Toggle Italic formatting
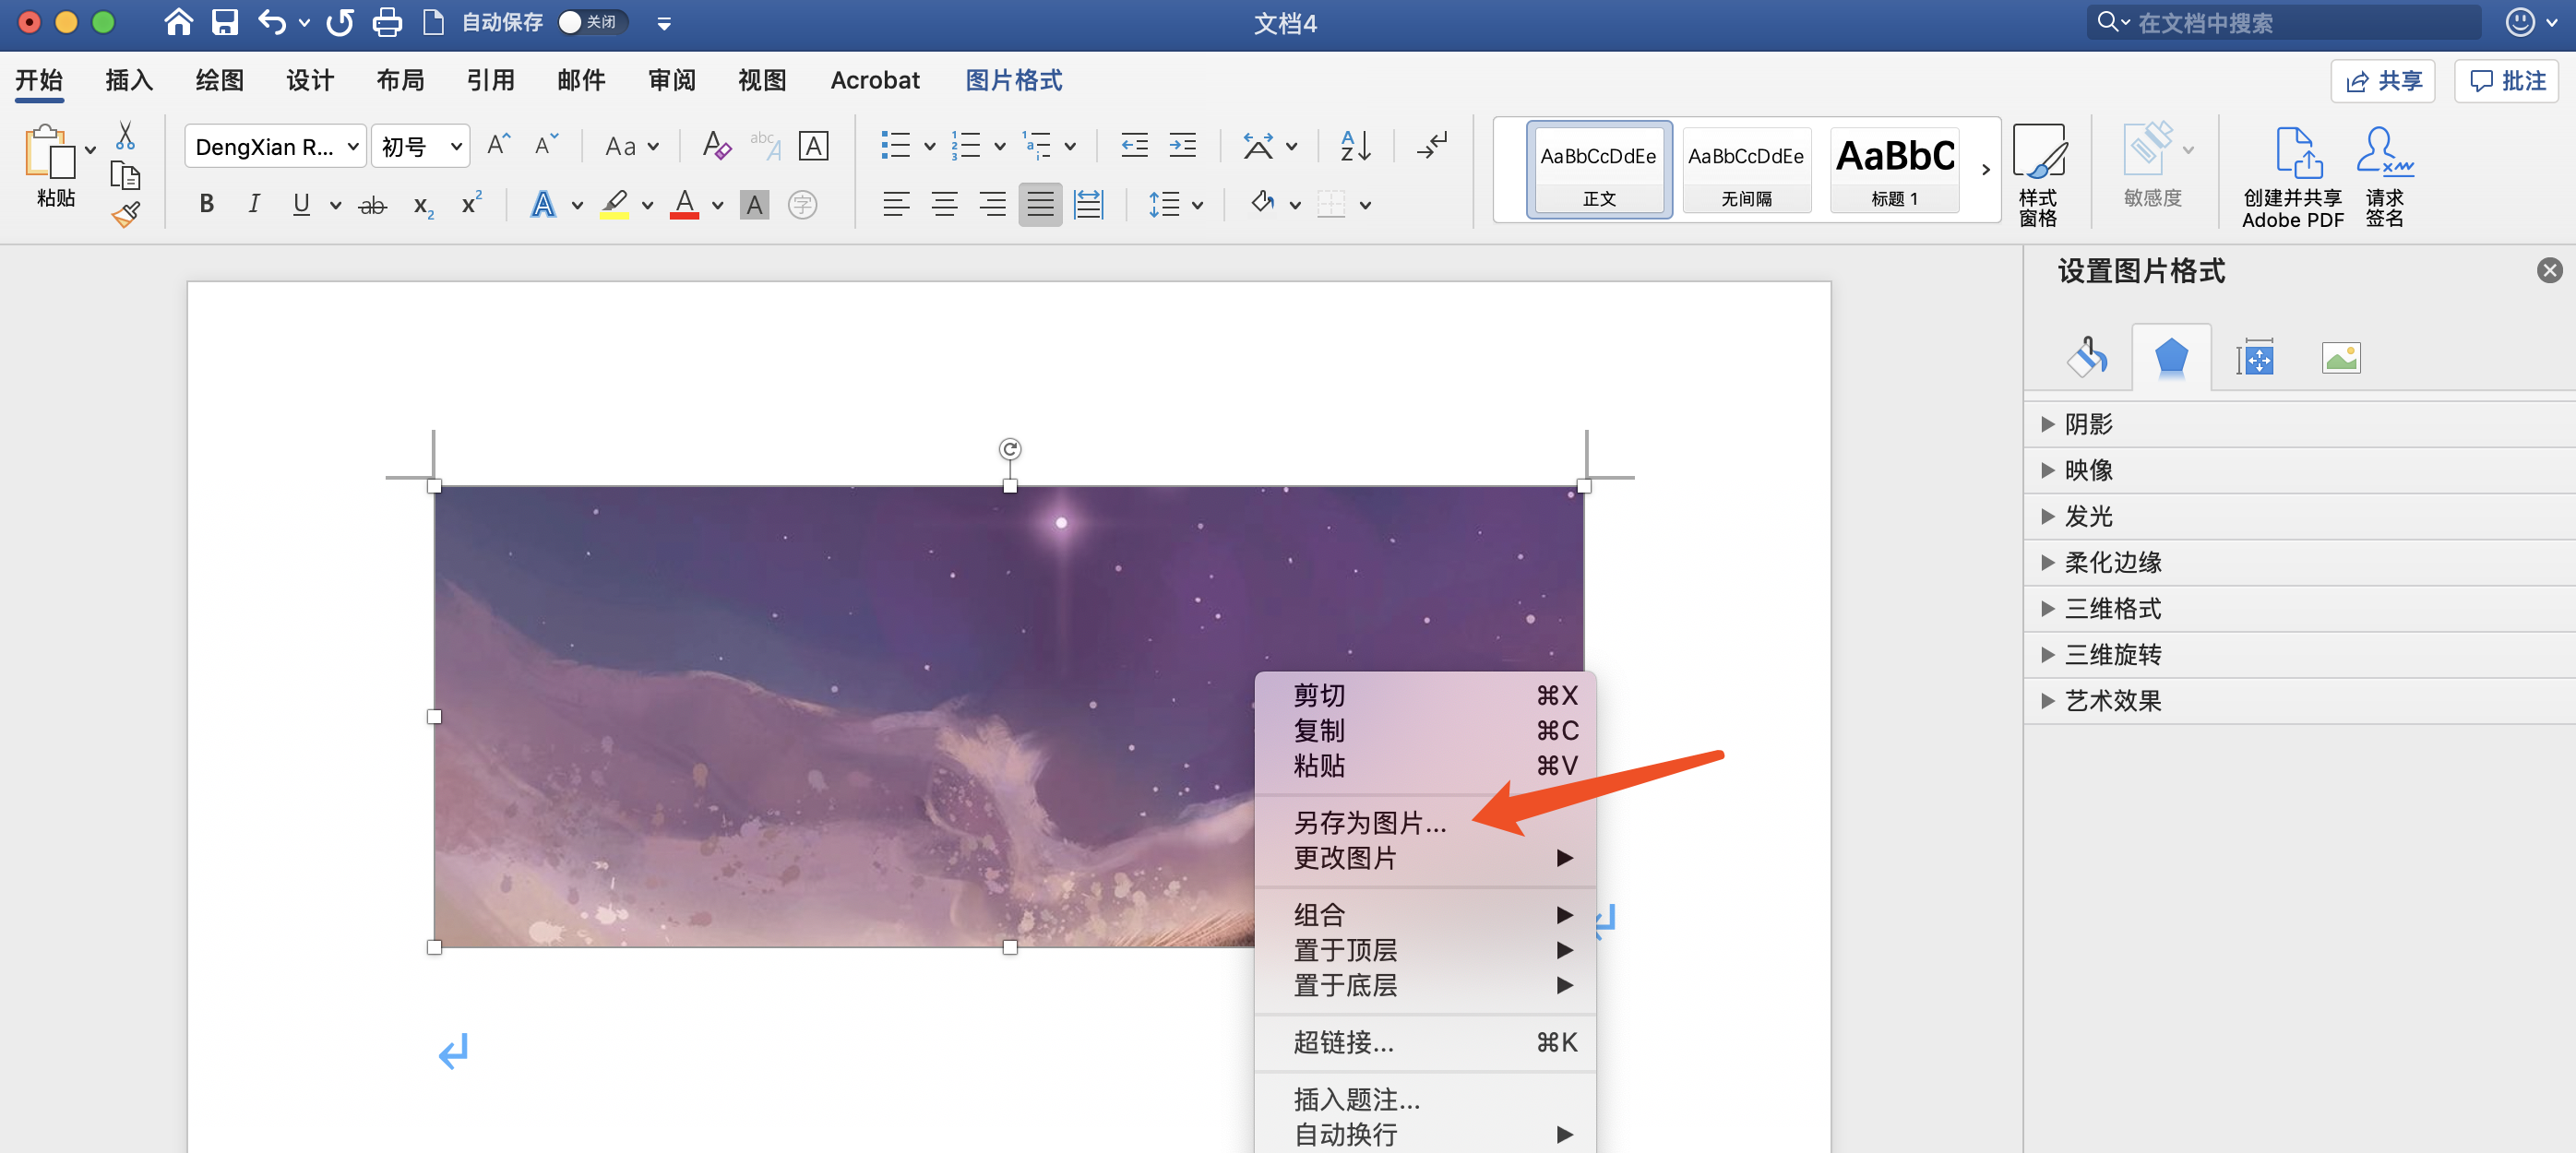 click(x=254, y=204)
